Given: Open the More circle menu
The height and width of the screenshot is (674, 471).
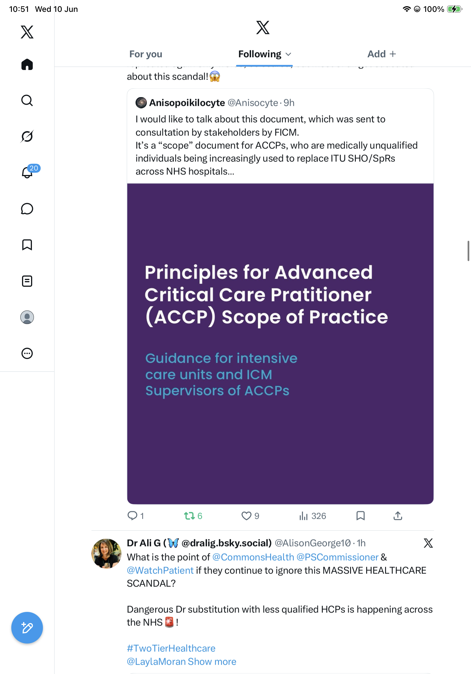Looking at the screenshot, I should point(27,353).
